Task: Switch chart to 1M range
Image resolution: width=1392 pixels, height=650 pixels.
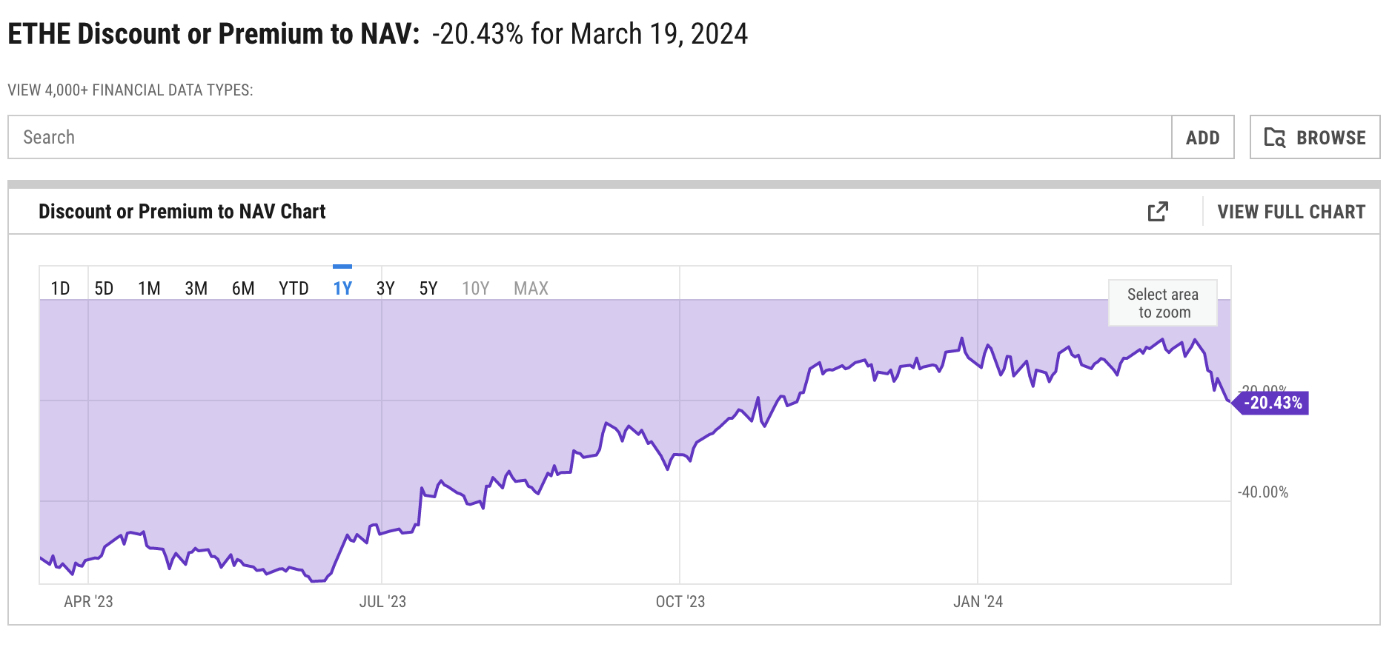Action: (x=149, y=288)
